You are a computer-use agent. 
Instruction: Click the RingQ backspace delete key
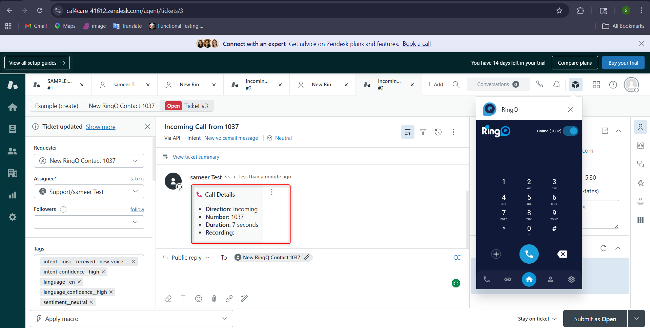point(562,254)
